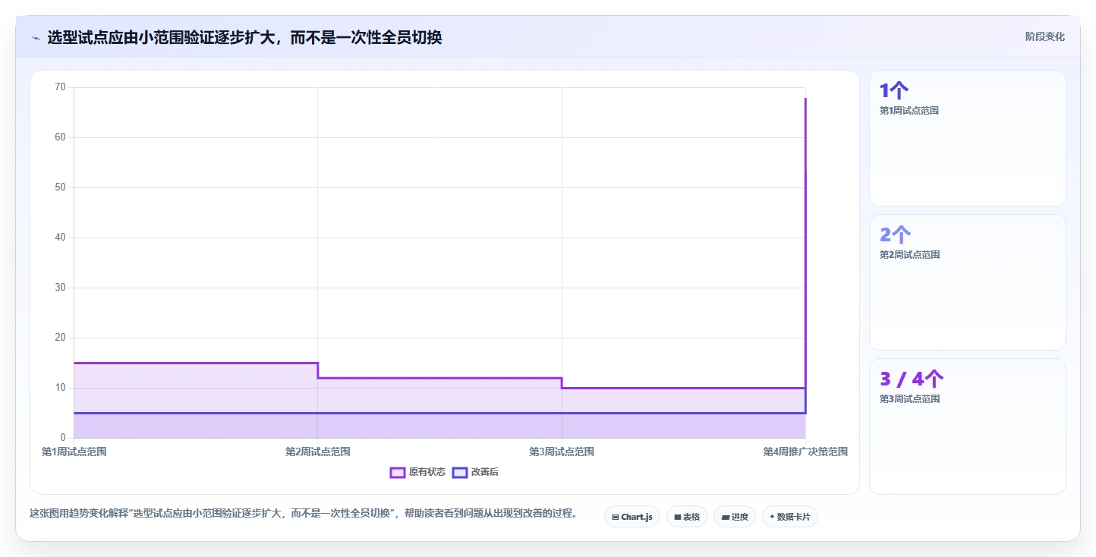Click the chart title heading text
Image resolution: width=1096 pixels, height=557 pixels.
coord(244,37)
